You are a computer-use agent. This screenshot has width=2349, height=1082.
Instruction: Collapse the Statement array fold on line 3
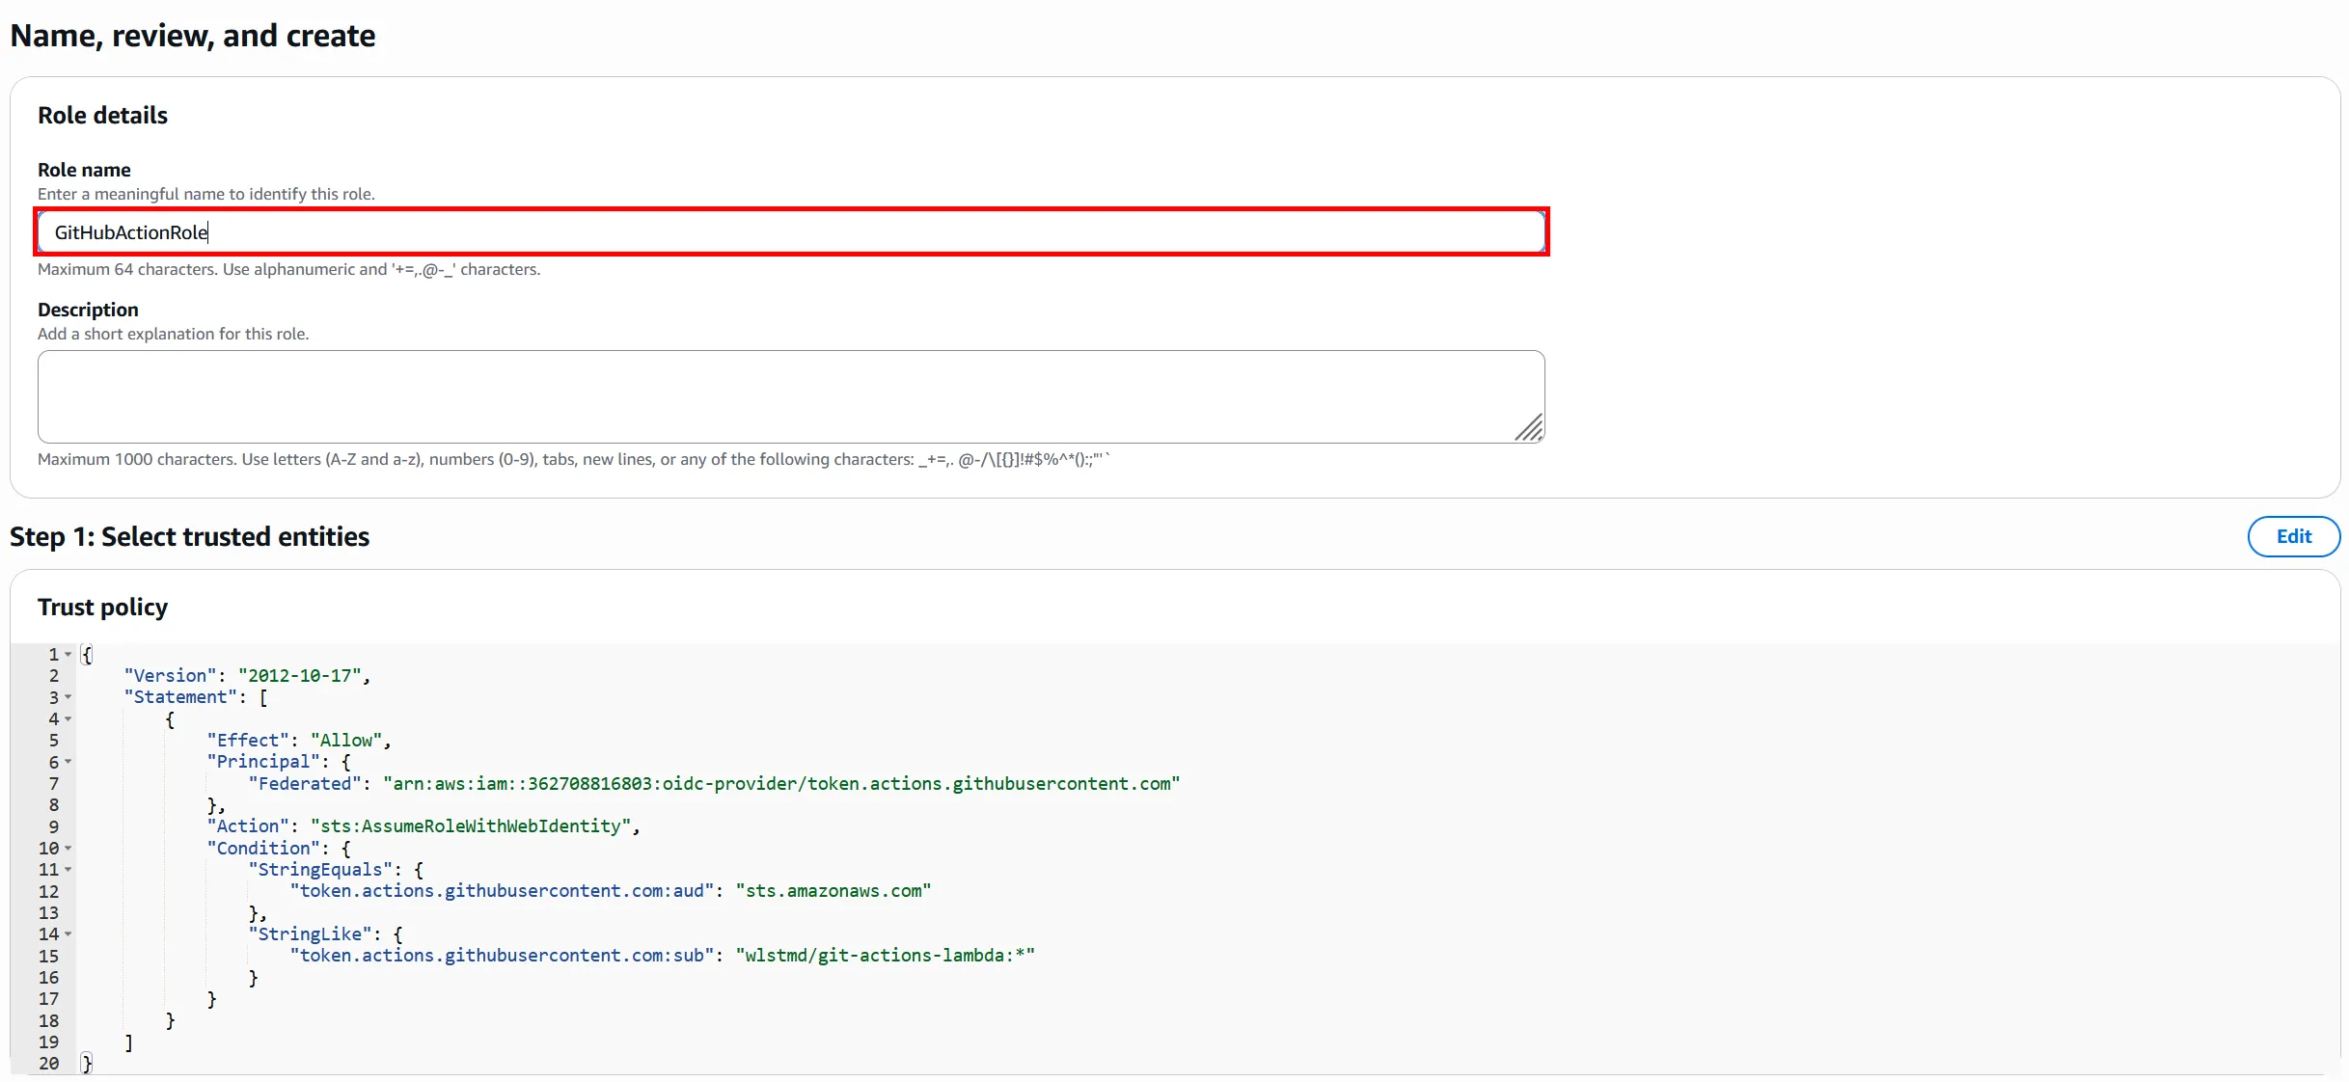[x=68, y=697]
